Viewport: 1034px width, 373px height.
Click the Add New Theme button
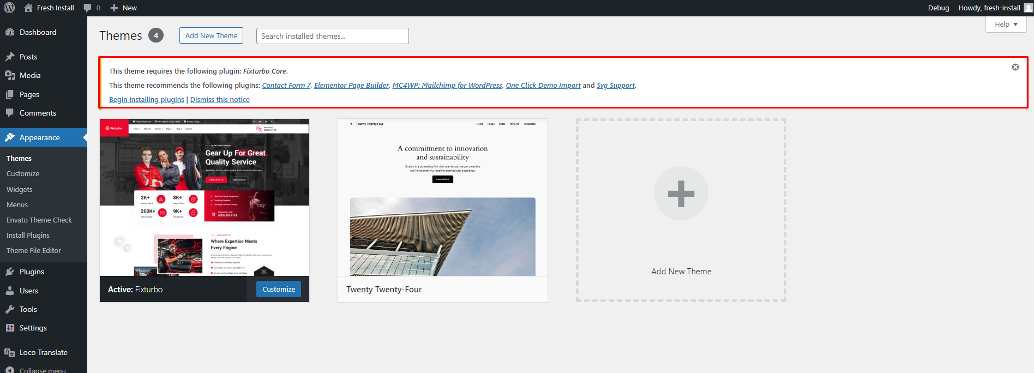211,35
